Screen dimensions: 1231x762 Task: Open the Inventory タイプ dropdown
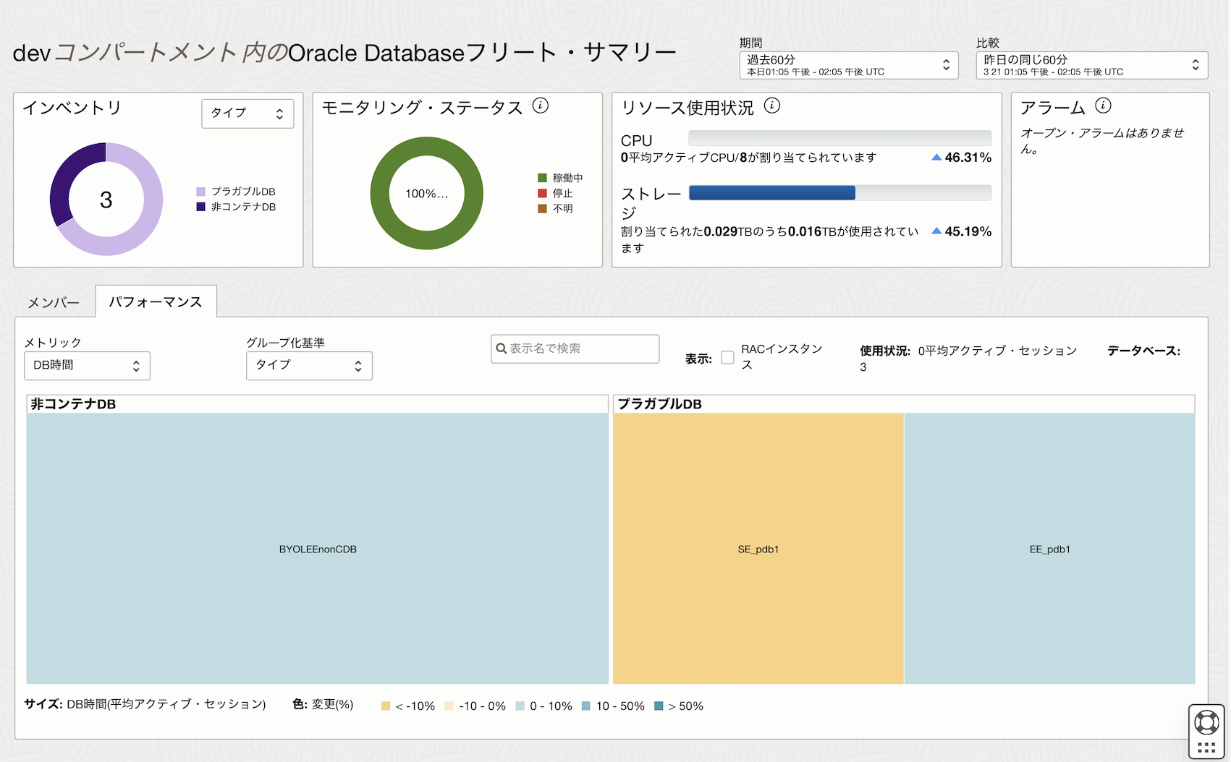coord(248,114)
